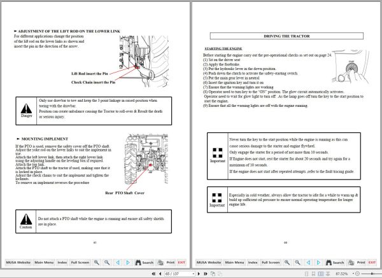This screenshot has height=278, width=382.
Task: Click go to next view icon
Action: tap(220, 274)
